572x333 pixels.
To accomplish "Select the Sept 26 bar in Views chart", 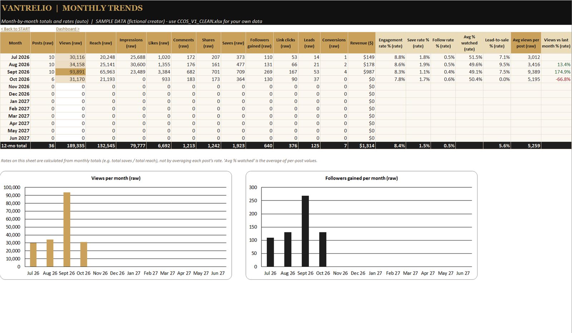I will [x=67, y=229].
